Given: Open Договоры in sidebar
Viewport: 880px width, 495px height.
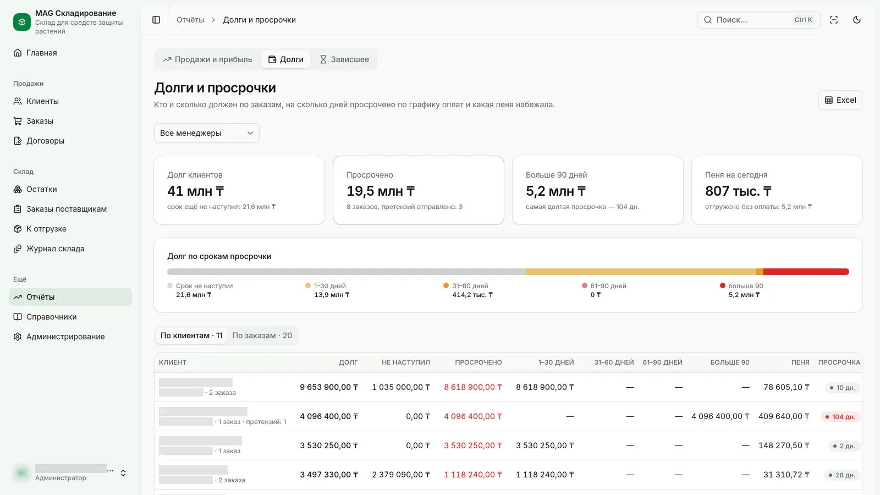Looking at the screenshot, I should pyautogui.click(x=70, y=141).
